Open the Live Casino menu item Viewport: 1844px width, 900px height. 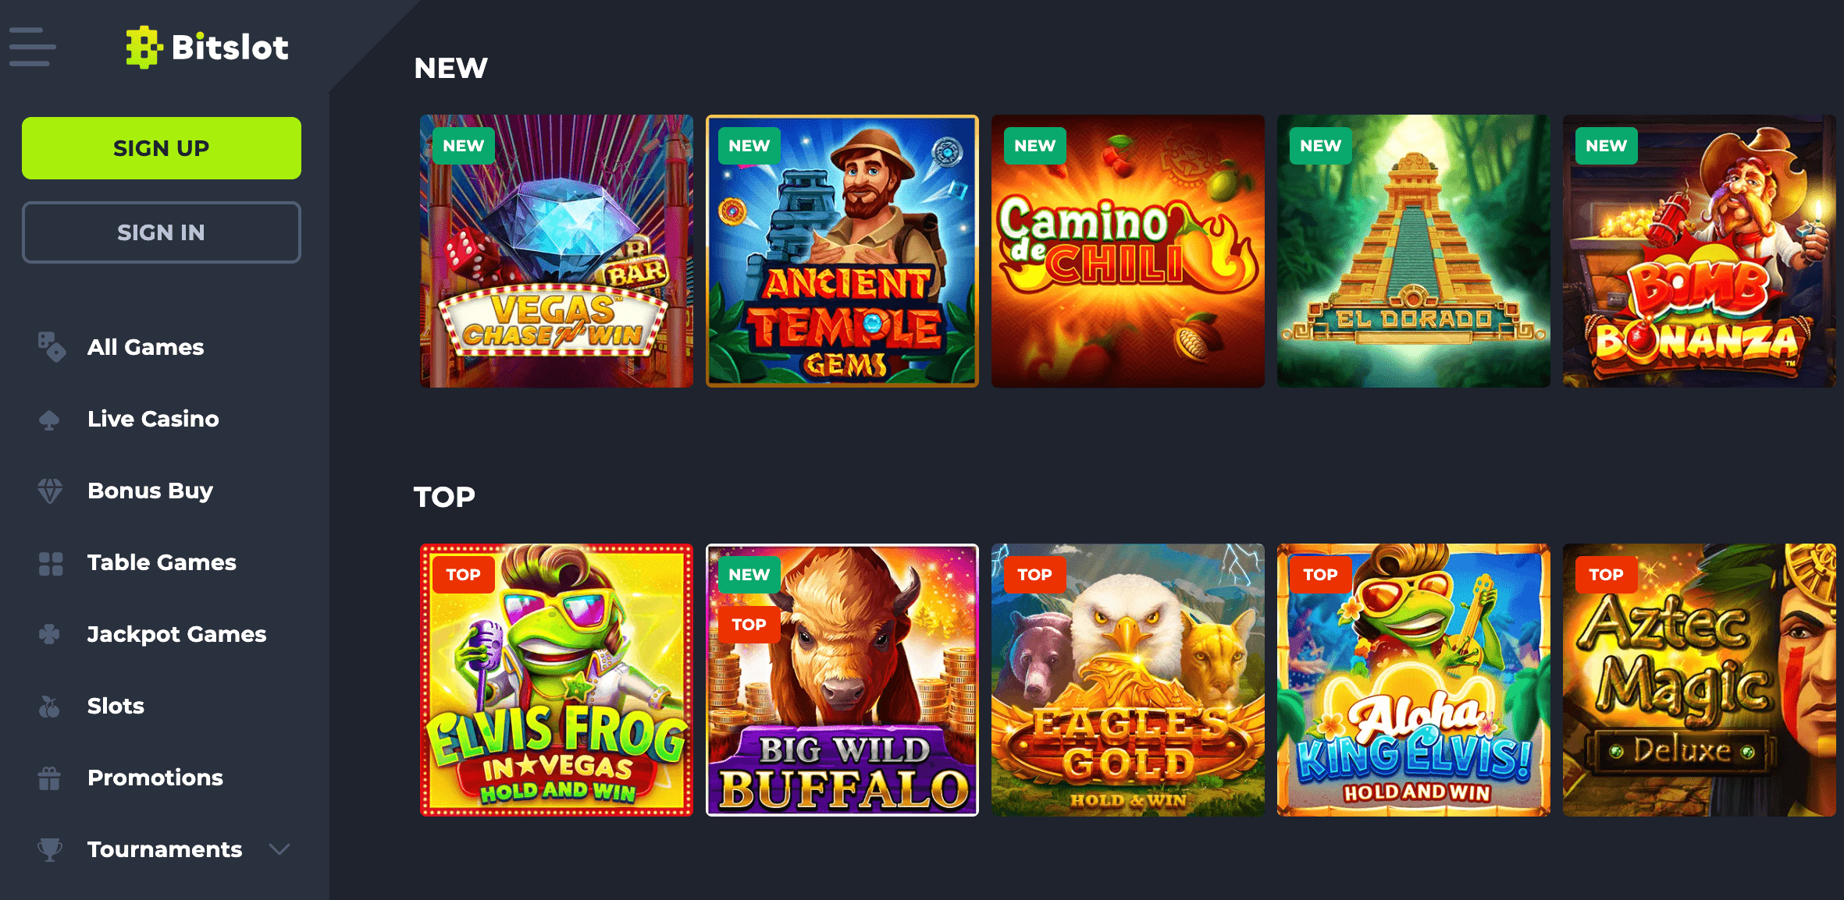click(x=153, y=419)
